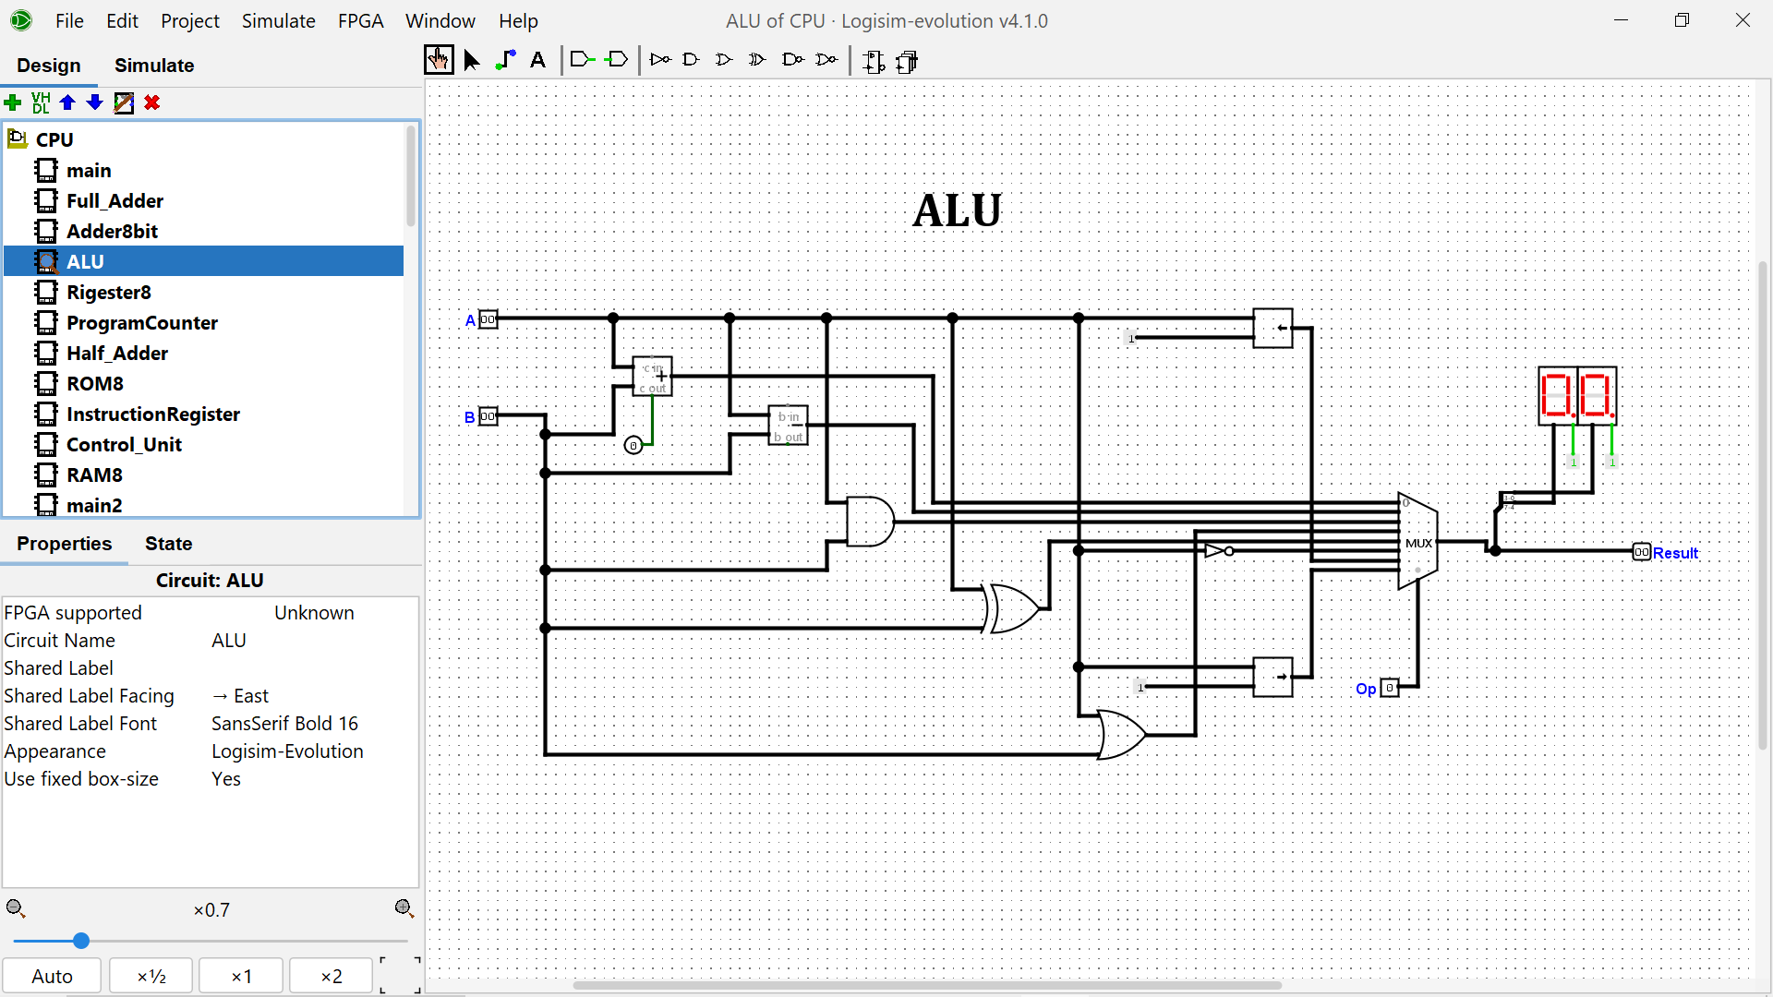Click the Auto zoom button
This screenshot has width=1773, height=997.
click(52, 976)
